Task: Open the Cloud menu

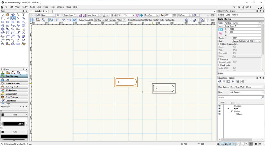Action: [x=68, y=7]
